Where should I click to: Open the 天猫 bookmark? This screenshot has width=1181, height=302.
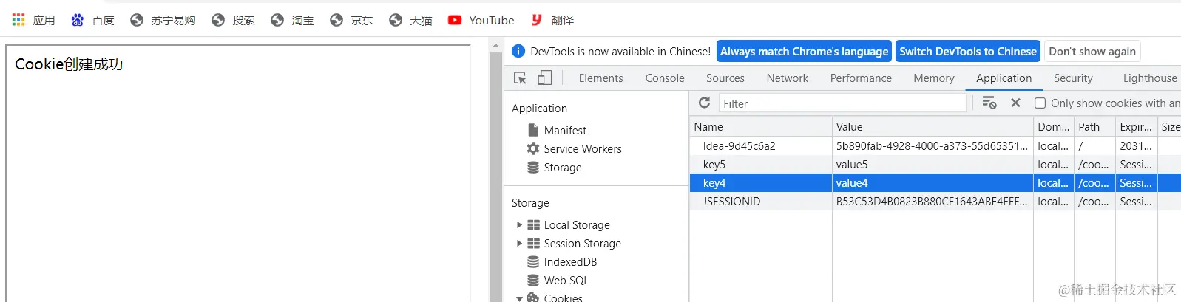click(x=410, y=20)
